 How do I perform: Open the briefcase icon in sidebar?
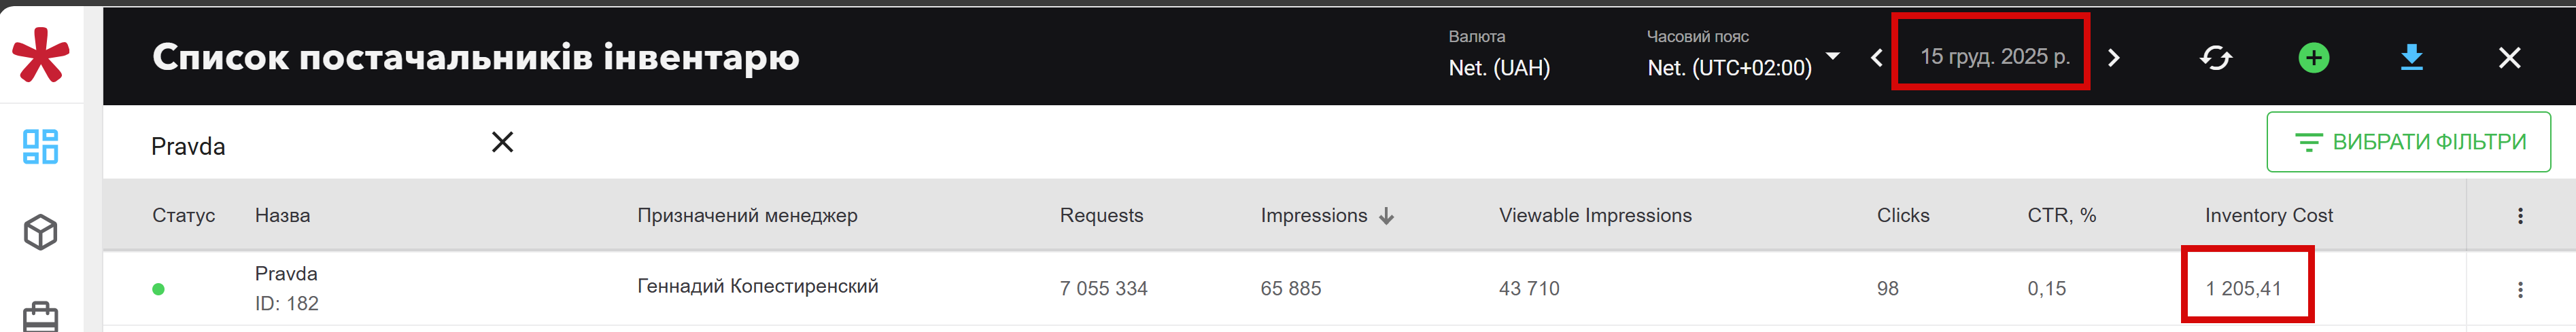point(40,317)
